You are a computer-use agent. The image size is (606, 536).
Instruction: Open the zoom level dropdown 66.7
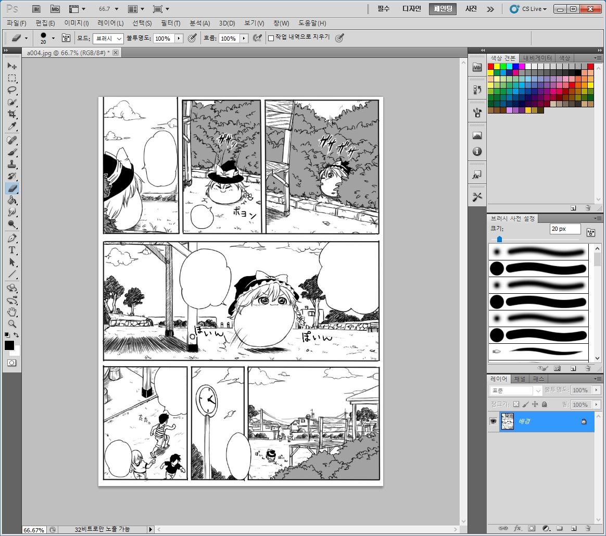(117, 9)
